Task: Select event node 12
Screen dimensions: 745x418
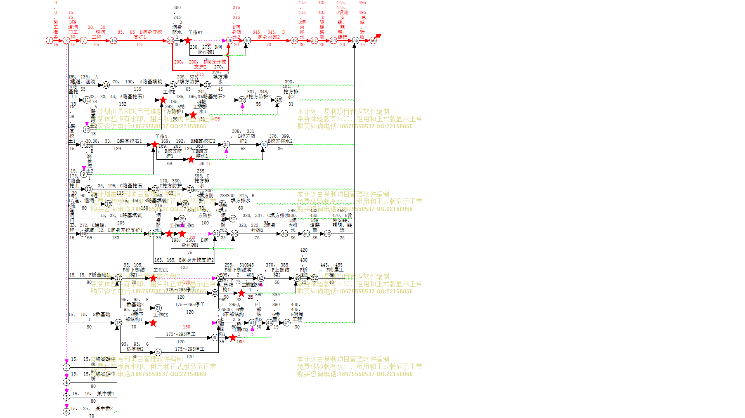Action: coord(87,130)
